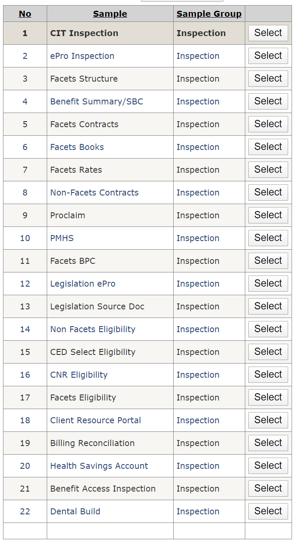
Task: Sort table by the No column header
Action: click(25, 14)
